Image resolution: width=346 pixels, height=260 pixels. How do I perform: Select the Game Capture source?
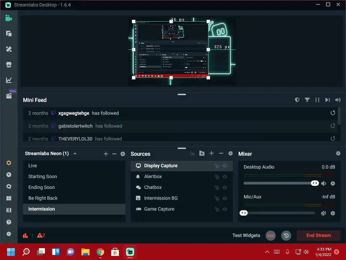(x=181, y=209)
